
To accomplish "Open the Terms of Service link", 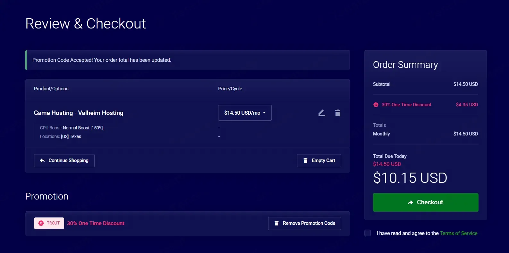I will pyautogui.click(x=458, y=233).
